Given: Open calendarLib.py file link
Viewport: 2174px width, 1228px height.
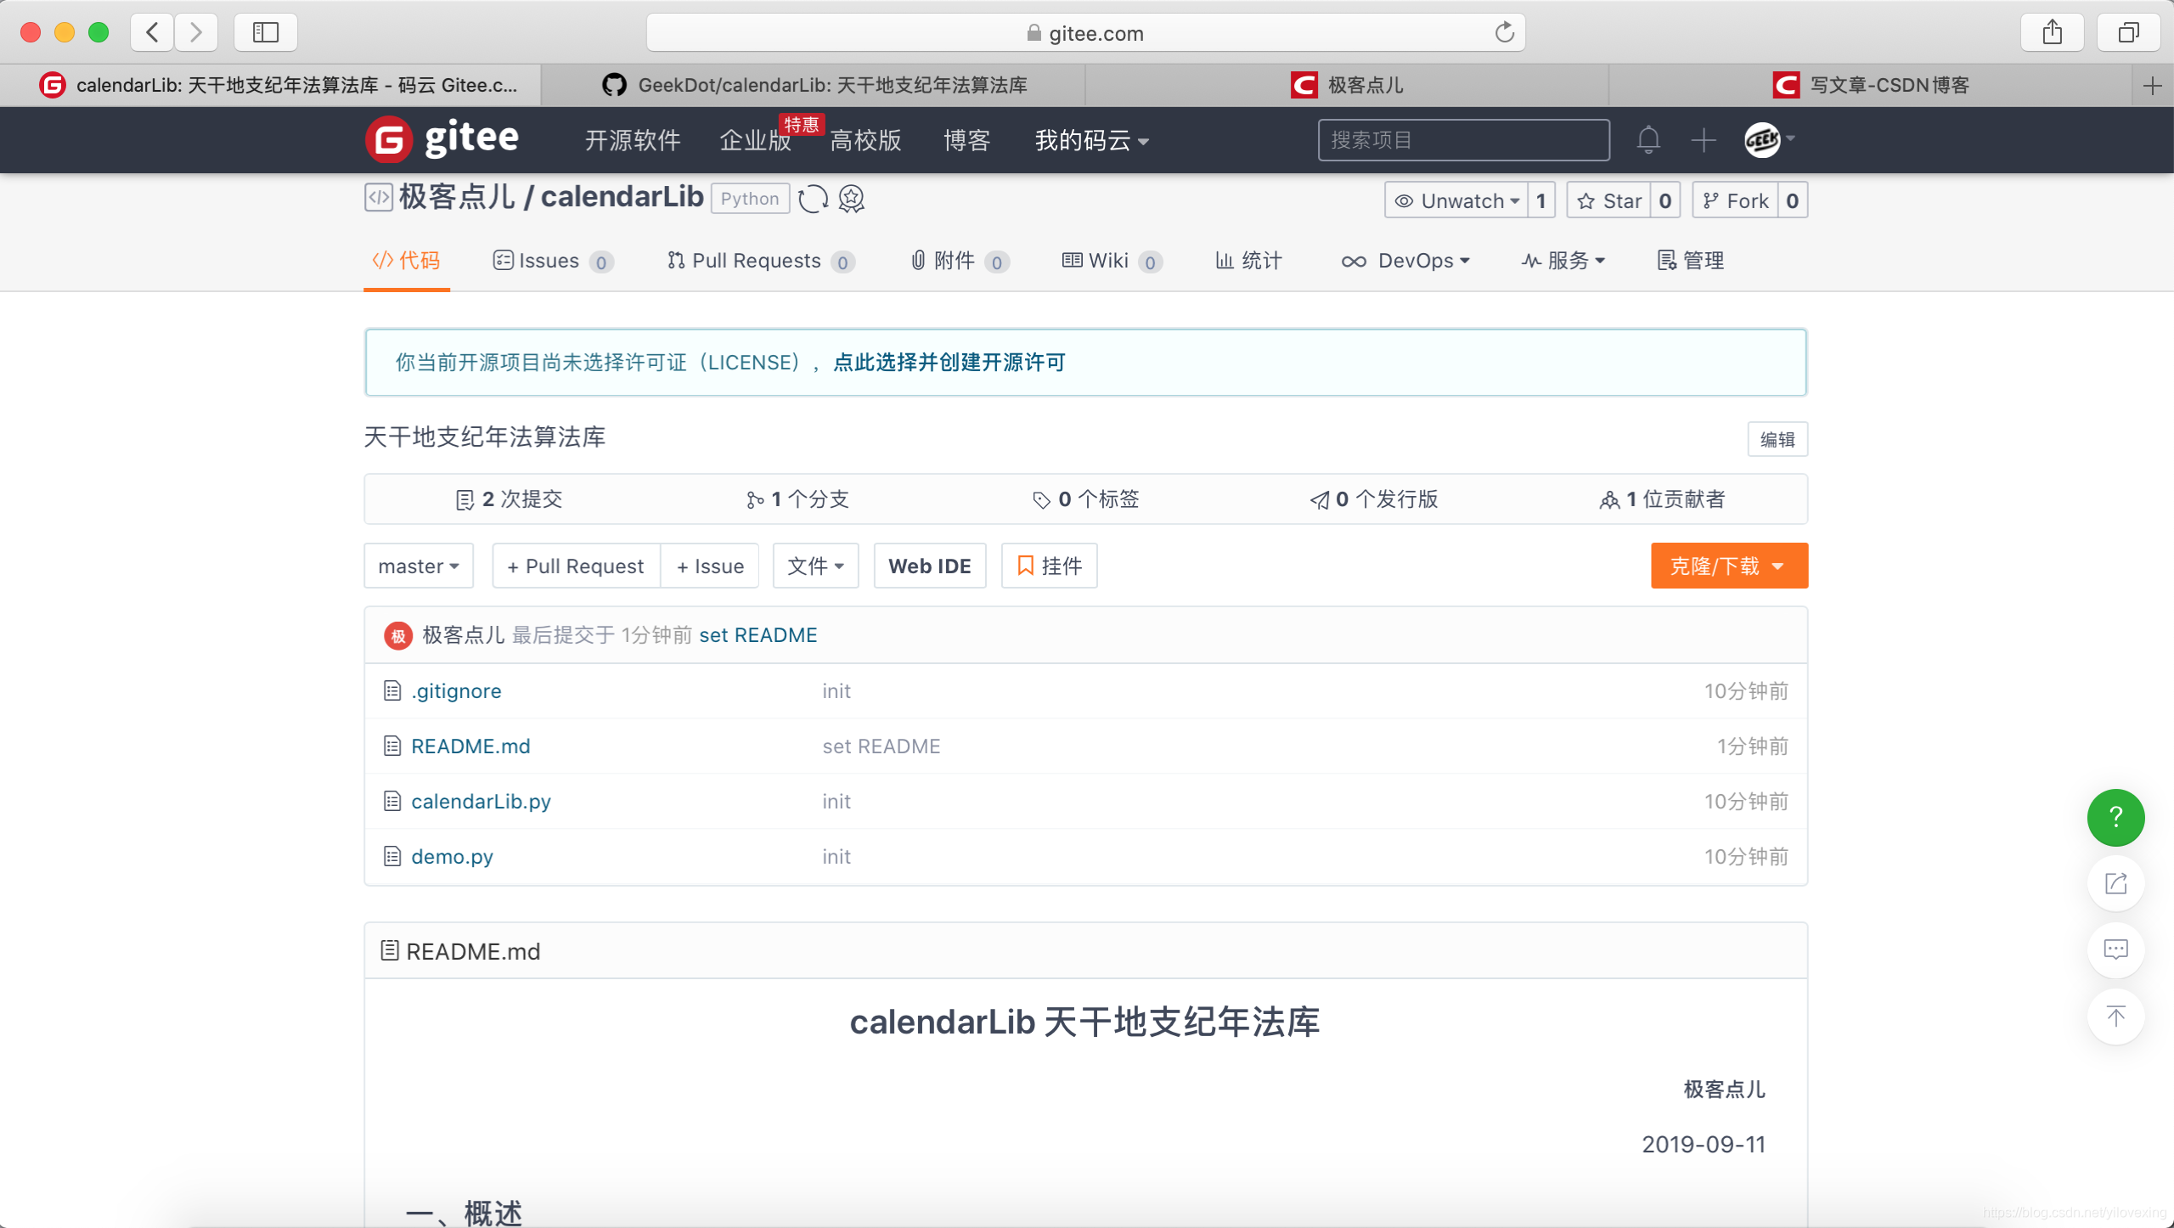Looking at the screenshot, I should click(482, 801).
